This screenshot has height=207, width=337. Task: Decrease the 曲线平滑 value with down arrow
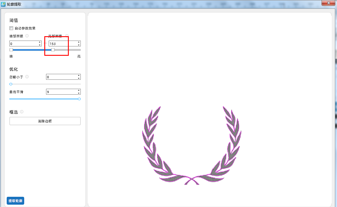[79, 93]
